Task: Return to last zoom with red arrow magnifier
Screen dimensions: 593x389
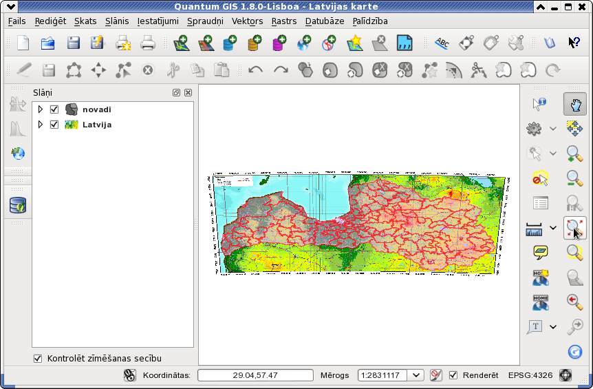Action: 574,302
